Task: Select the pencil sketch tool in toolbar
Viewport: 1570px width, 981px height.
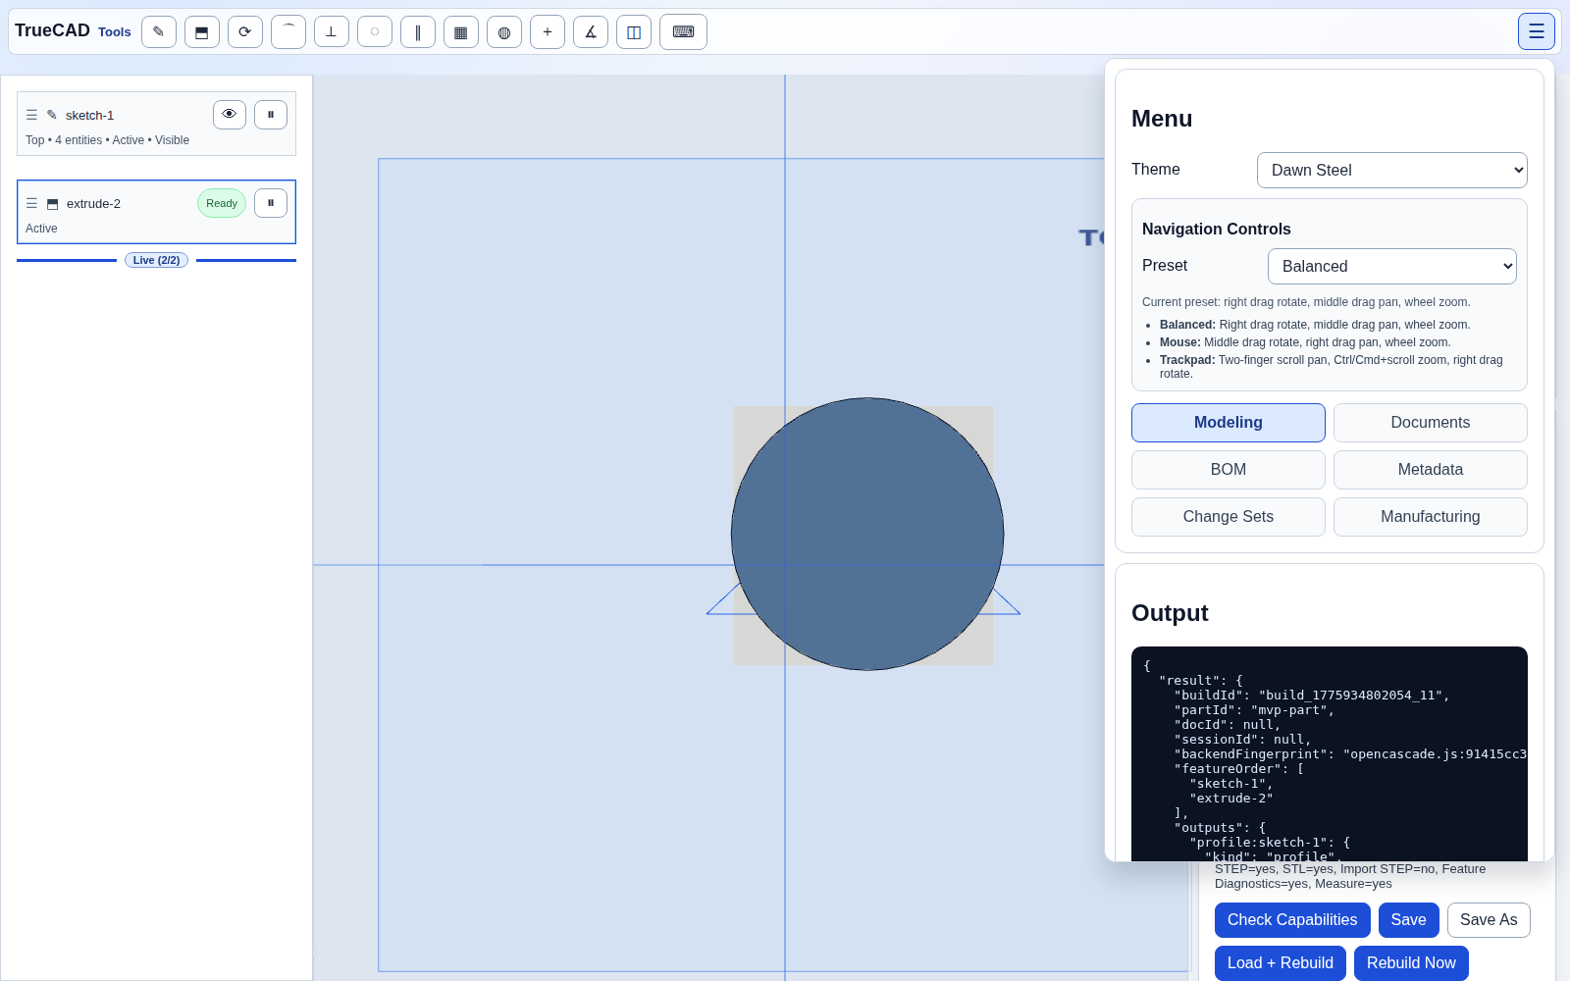Action: [x=159, y=31]
